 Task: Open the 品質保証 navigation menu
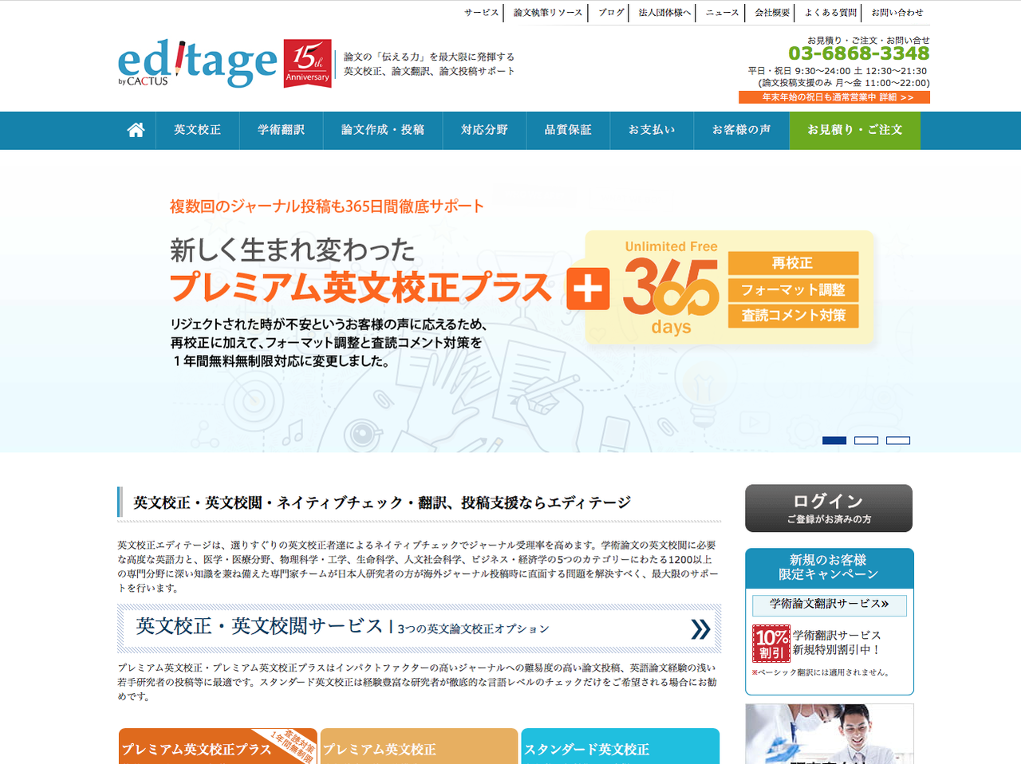click(x=569, y=130)
